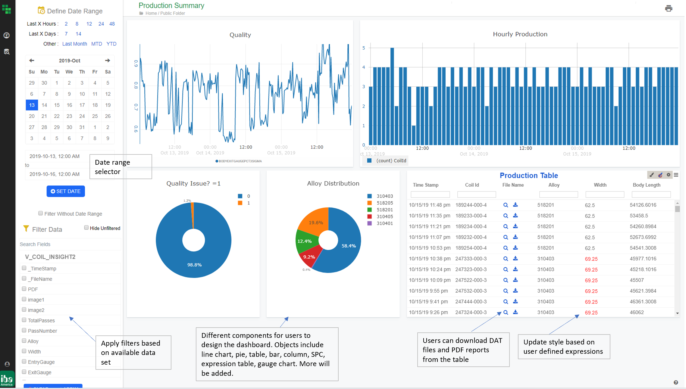Image resolution: width=686 pixels, height=389 pixels.
Task: Enable the Filter Without Date Range checkbox
Action: point(40,213)
